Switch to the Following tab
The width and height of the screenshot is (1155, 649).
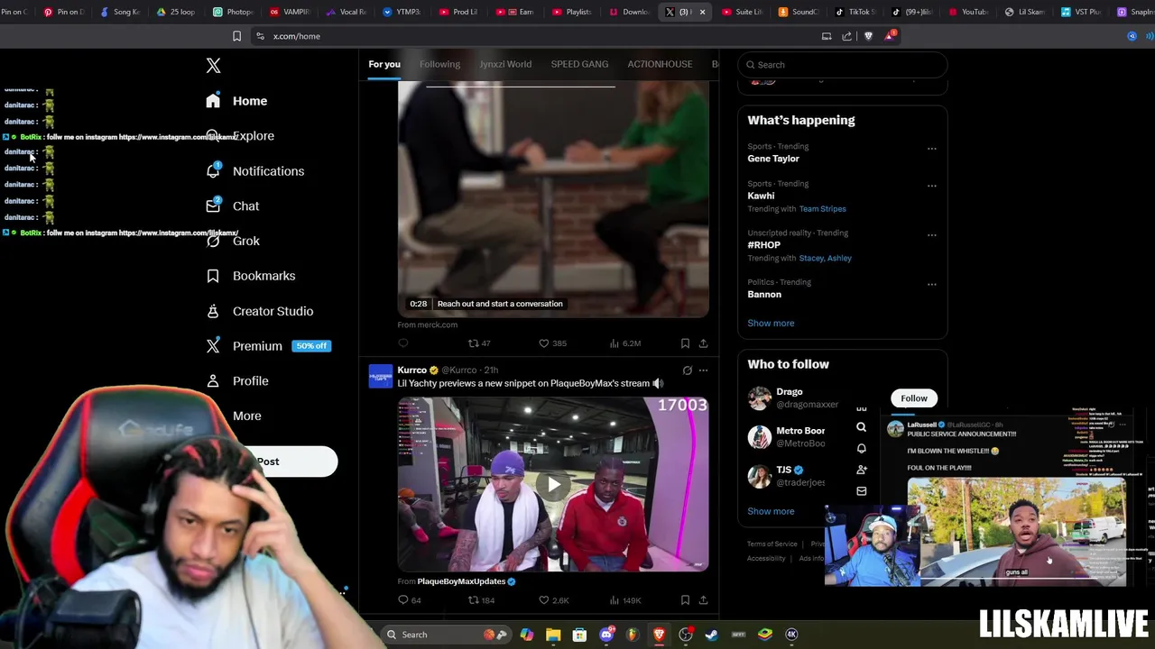[x=439, y=64]
